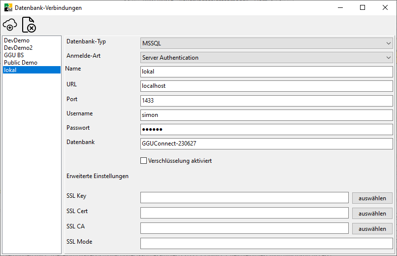
Task: Enable the Verschlüsselung aktiviert checkbox
Action: (x=144, y=160)
